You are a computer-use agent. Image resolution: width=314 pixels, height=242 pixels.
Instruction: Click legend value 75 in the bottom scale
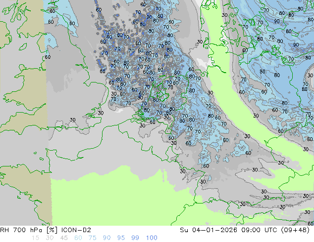click(x=92, y=238)
